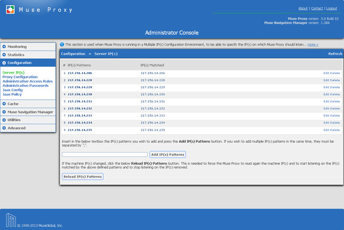
Task: Click the MuseGlobal logo in the footer
Action: [11, 220]
